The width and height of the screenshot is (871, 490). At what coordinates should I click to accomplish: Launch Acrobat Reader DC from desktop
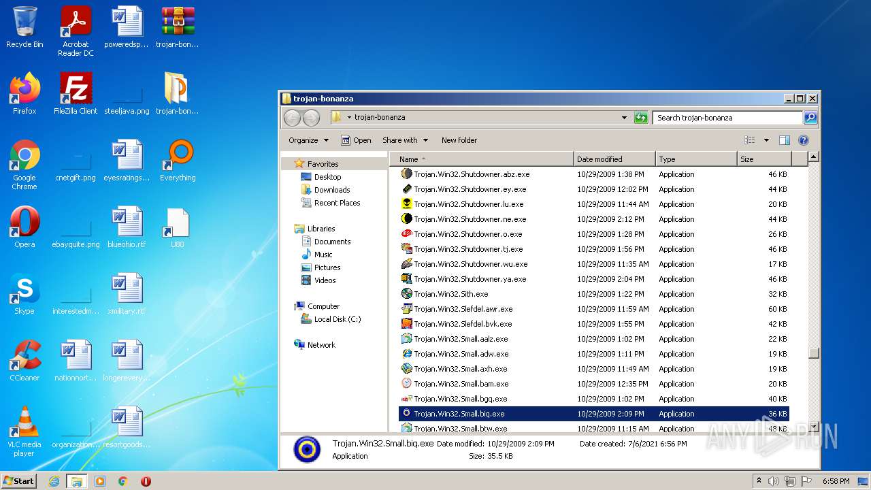point(76,31)
